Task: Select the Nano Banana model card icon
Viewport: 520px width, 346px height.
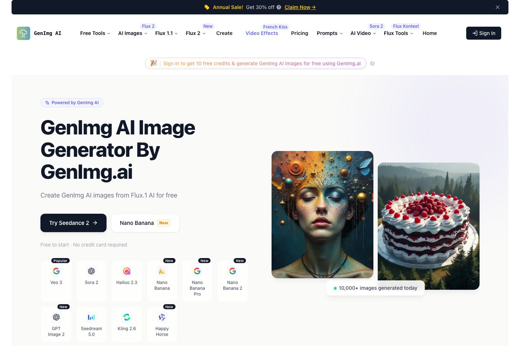Action: 162,271
